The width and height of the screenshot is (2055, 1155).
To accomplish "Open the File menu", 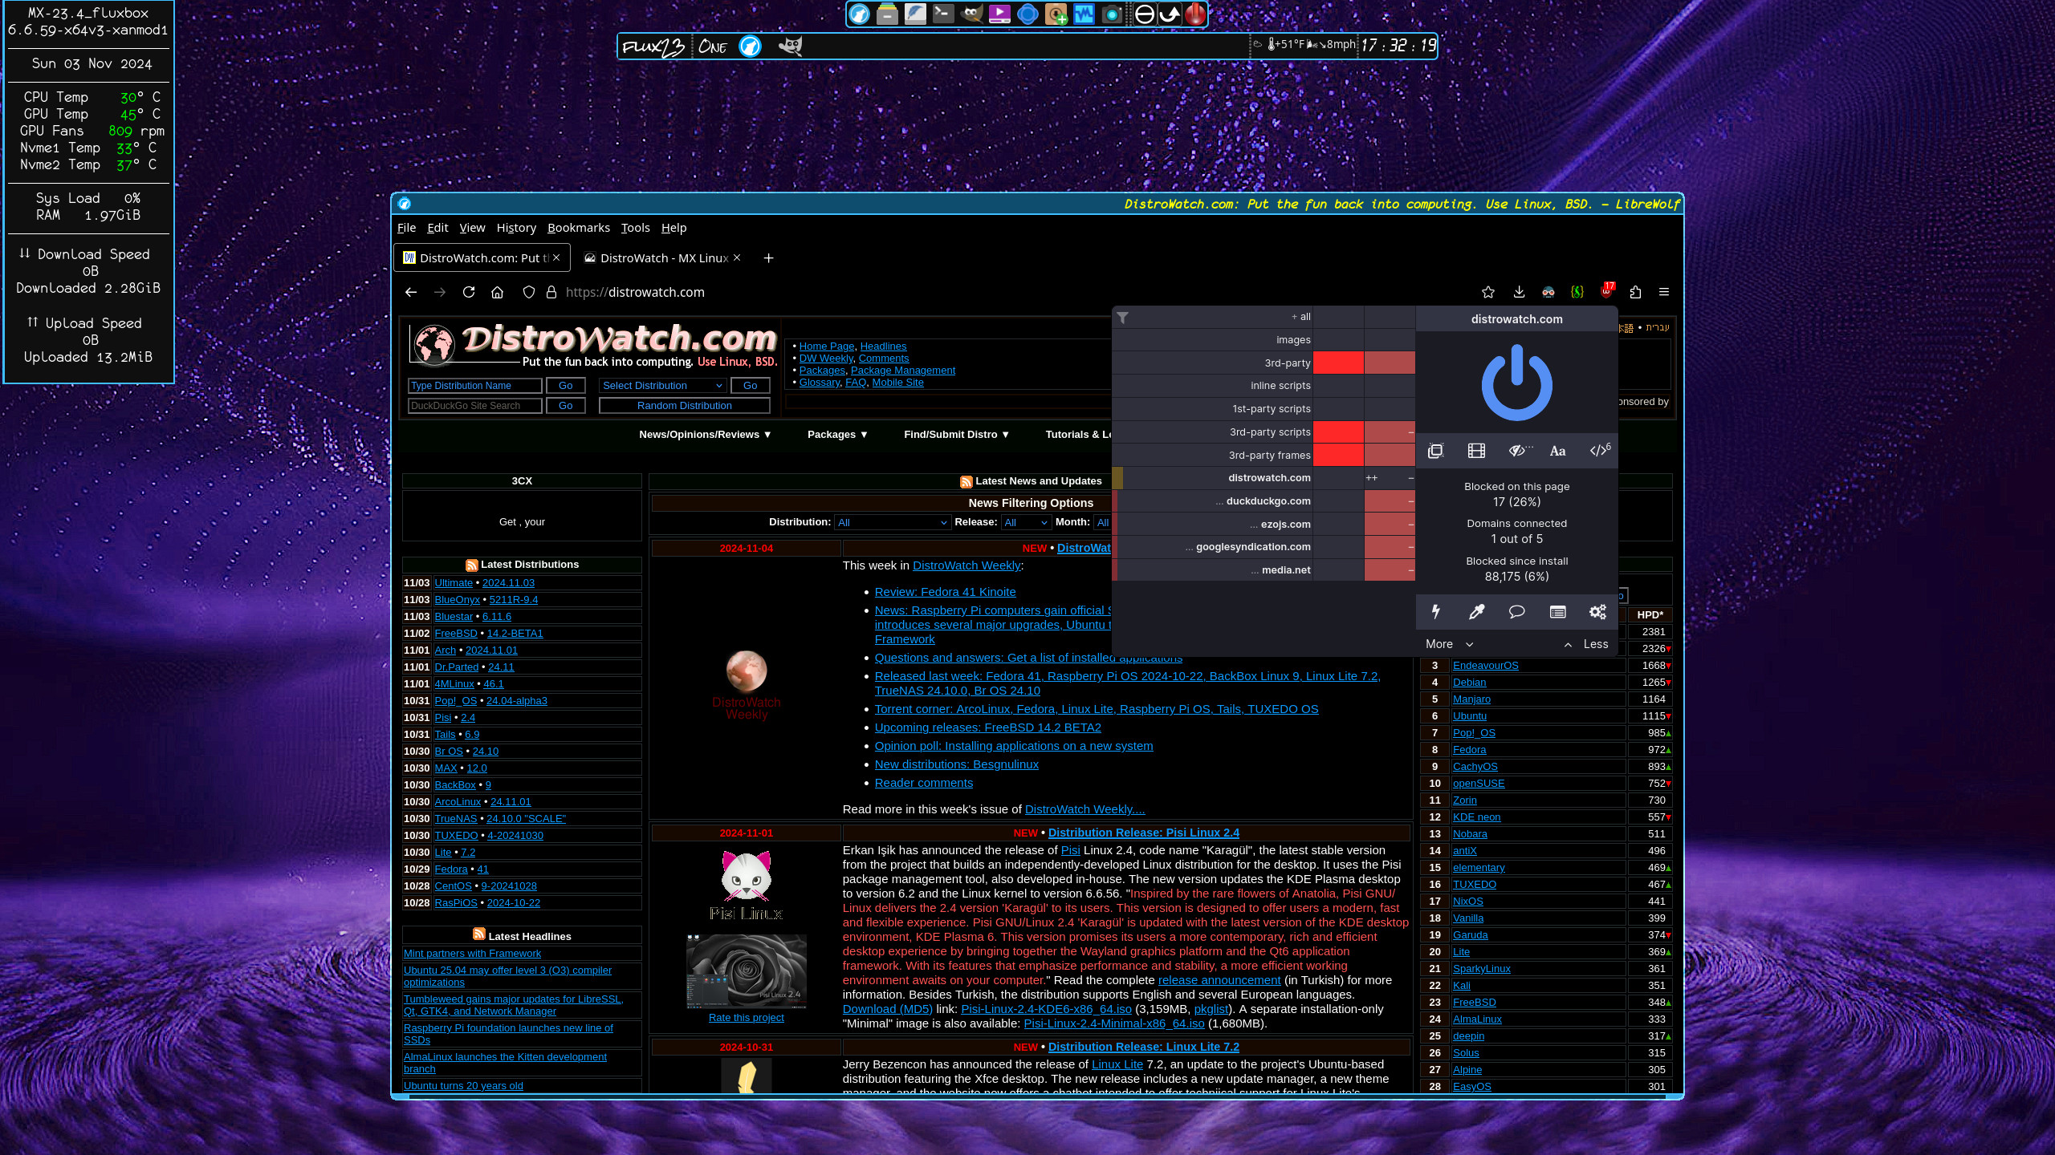I will coord(406,228).
